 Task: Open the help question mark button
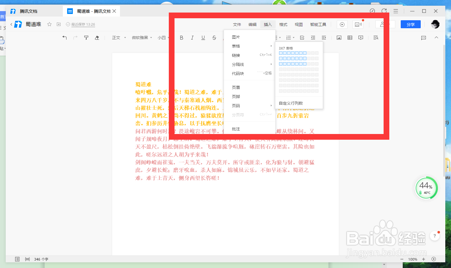[x=435, y=236]
